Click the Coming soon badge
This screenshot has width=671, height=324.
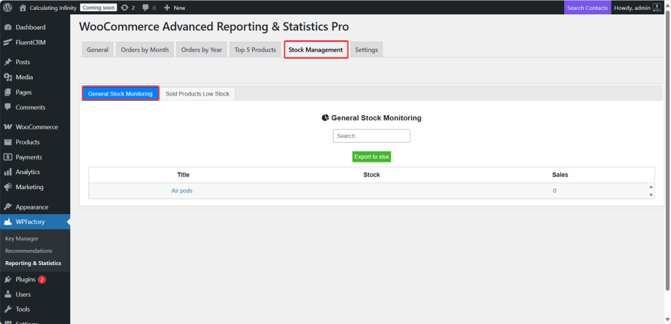pyautogui.click(x=98, y=8)
